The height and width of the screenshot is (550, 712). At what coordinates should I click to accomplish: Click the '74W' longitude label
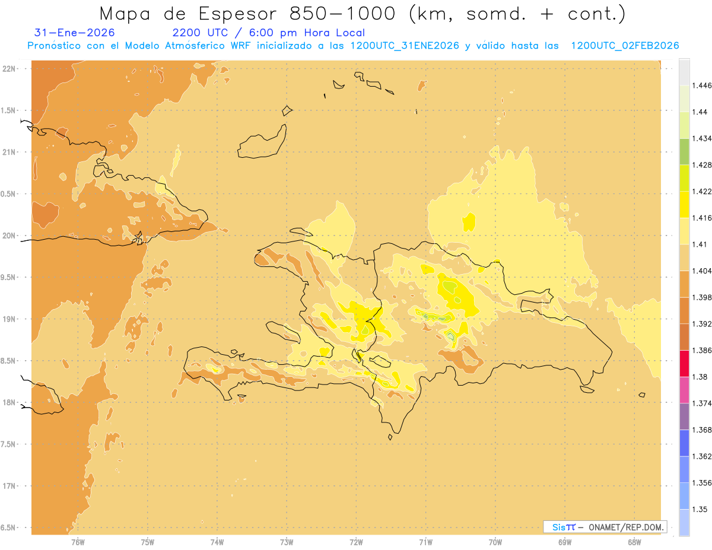[x=217, y=542]
